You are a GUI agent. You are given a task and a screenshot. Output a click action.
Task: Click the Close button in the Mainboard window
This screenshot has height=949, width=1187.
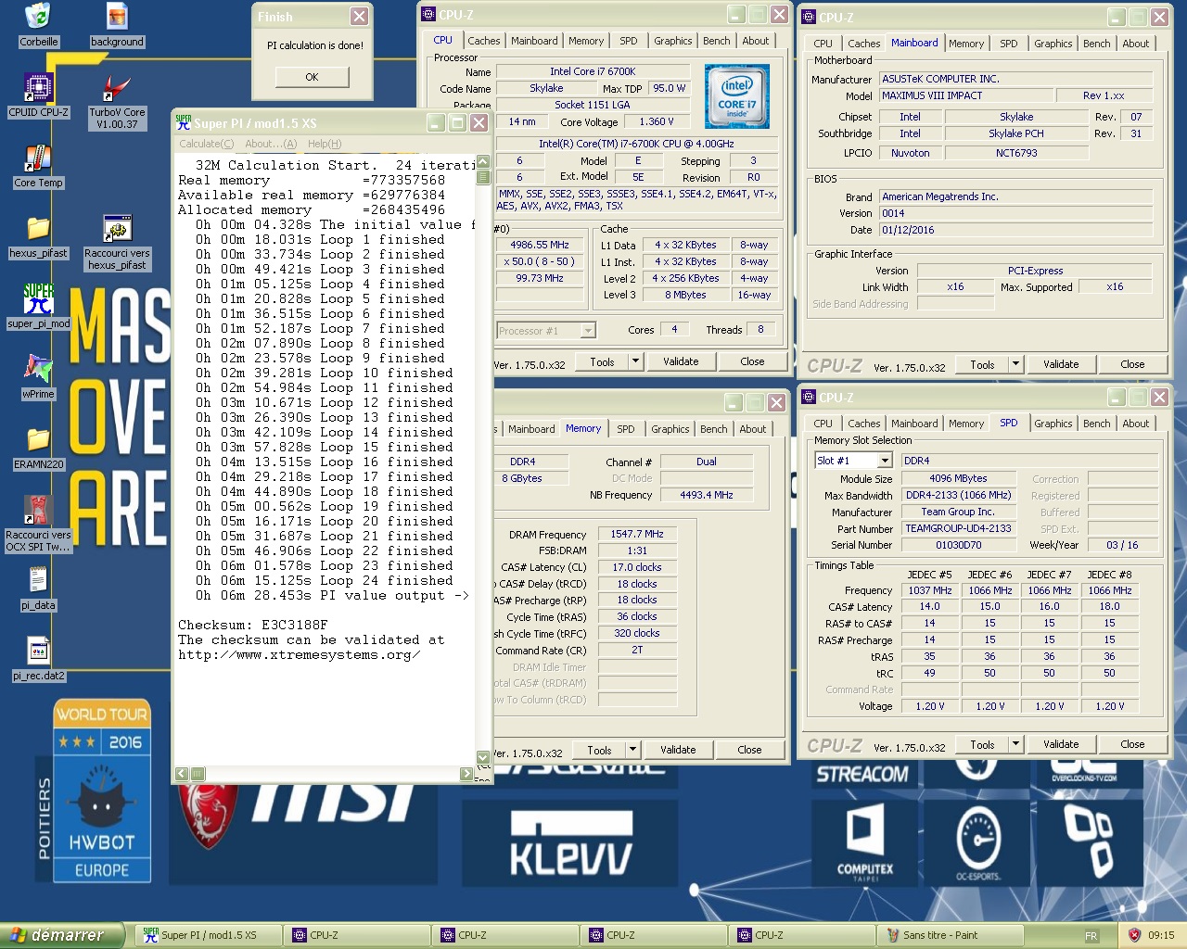(1132, 364)
